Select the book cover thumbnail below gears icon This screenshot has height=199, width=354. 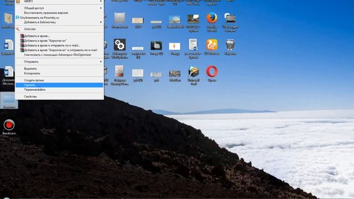(119, 71)
